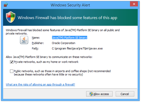Cancel the security alert dialog
Screen dimensions: 141x102
[125, 94]
